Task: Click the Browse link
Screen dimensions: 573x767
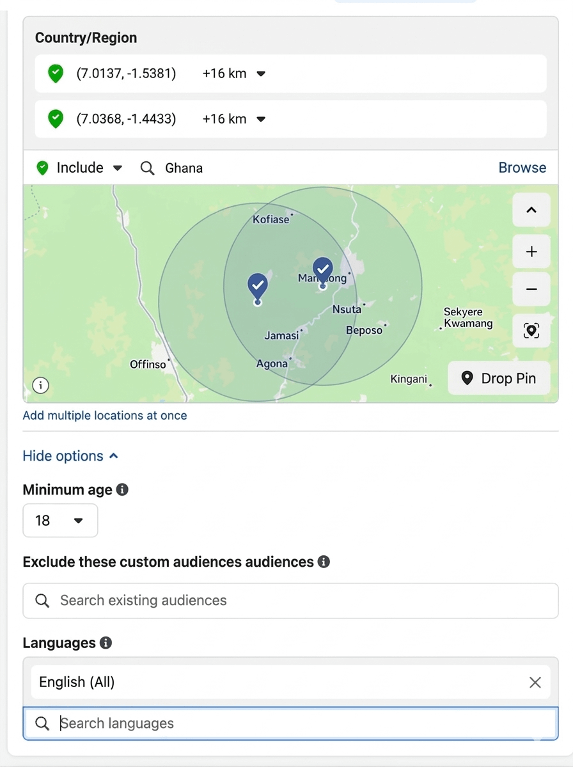Action: (x=522, y=168)
